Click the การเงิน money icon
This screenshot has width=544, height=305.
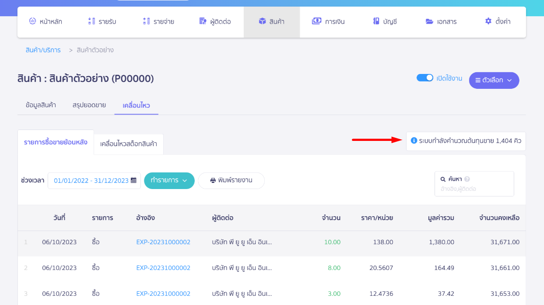(316, 21)
